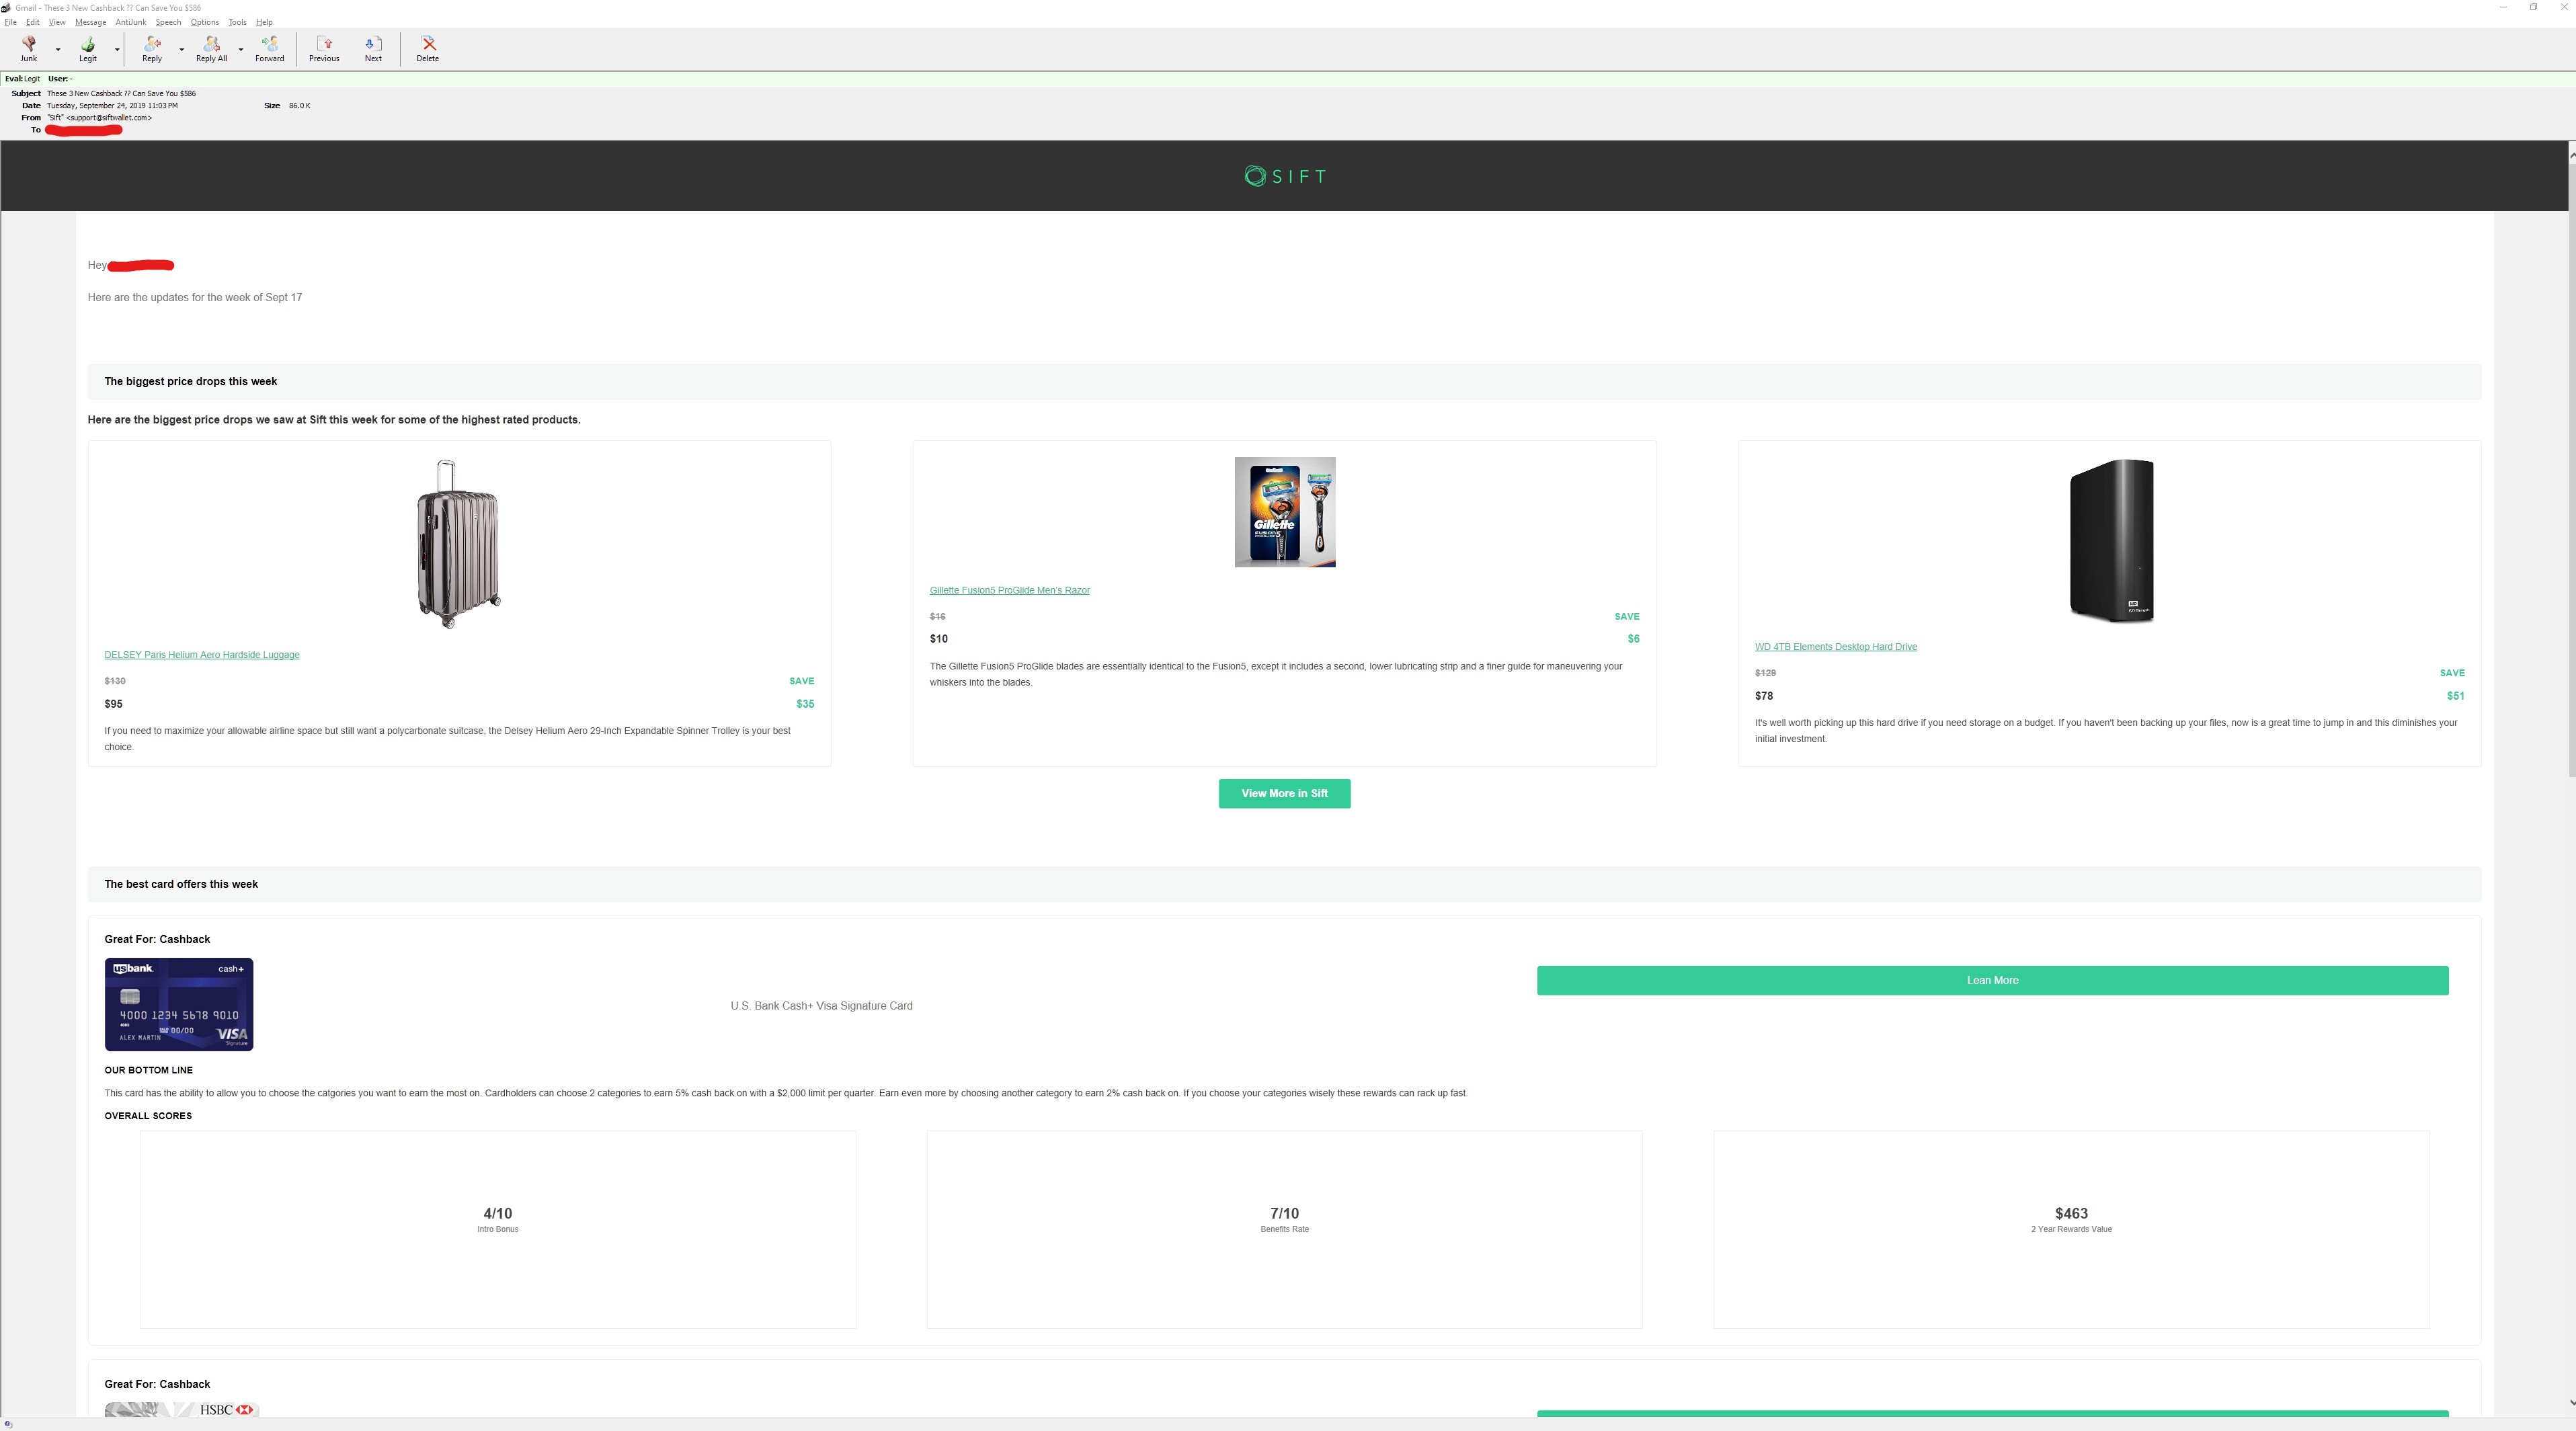The width and height of the screenshot is (2576, 1431).
Task: Click the WD hard drive product image
Action: (2111, 540)
